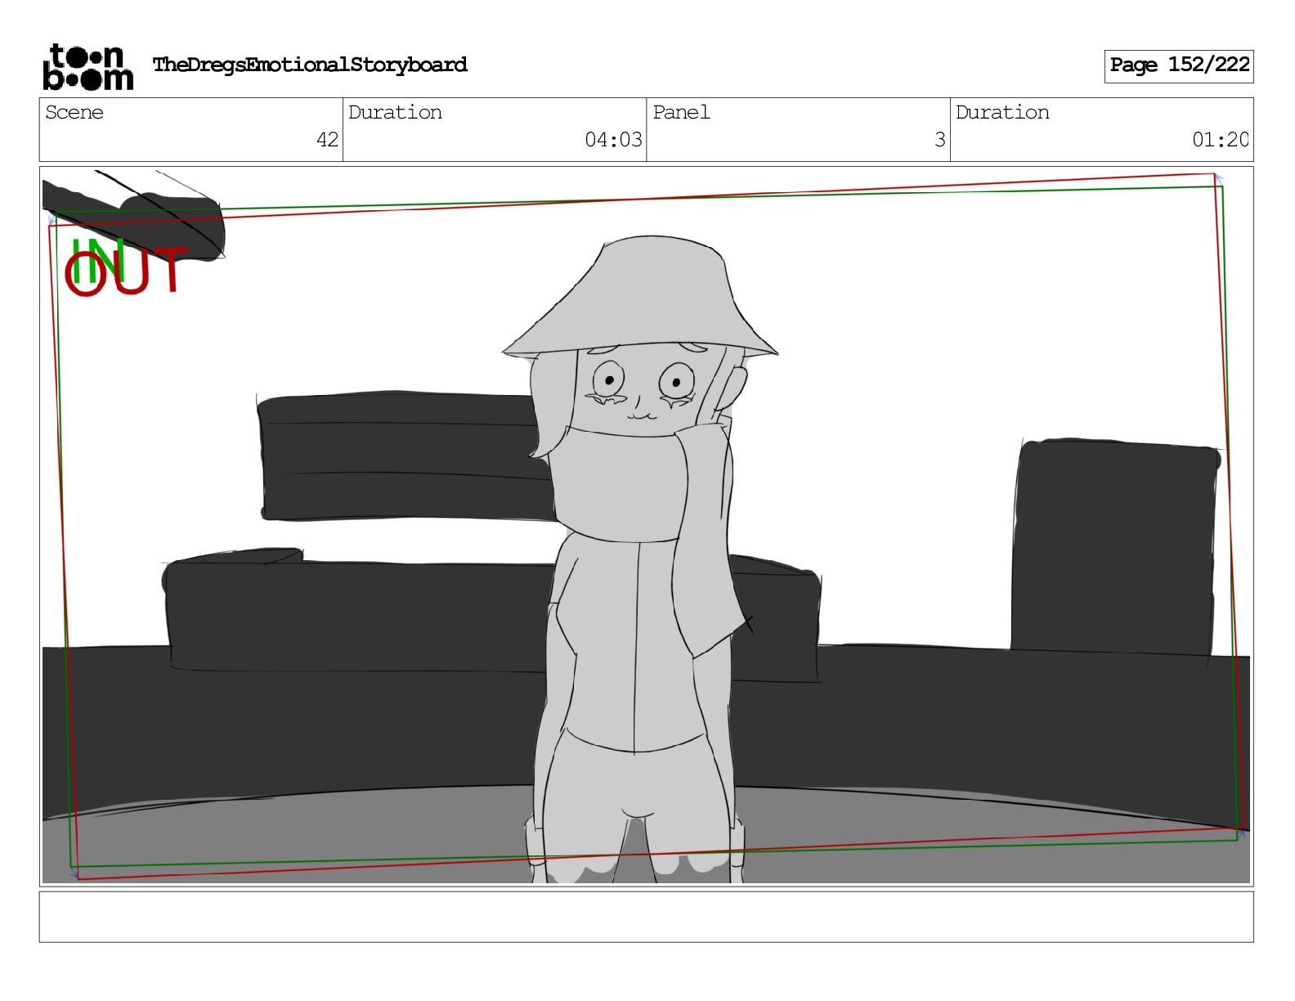
Task: Select the panel number 3
Action: point(940,140)
